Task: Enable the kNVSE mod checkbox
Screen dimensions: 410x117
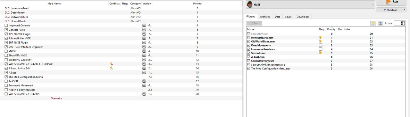Action: pos(6,51)
